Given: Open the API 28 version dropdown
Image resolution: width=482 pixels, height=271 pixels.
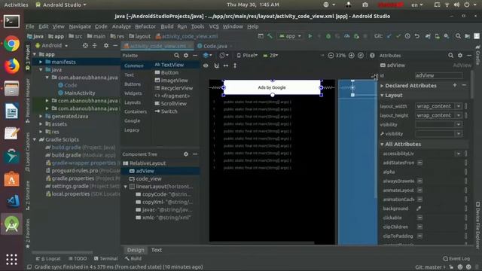Looking at the screenshot, I should [271, 55].
